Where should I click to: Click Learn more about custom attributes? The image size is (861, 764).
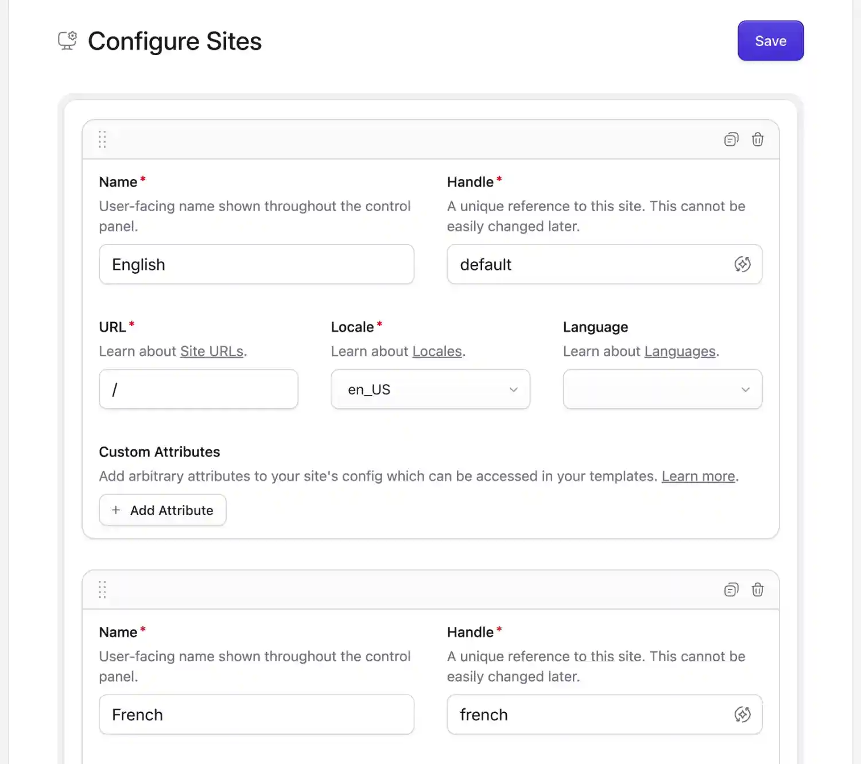click(x=698, y=476)
